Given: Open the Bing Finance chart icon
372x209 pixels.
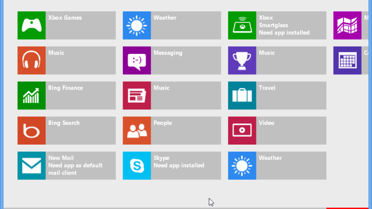Looking at the screenshot, I should point(31,96).
